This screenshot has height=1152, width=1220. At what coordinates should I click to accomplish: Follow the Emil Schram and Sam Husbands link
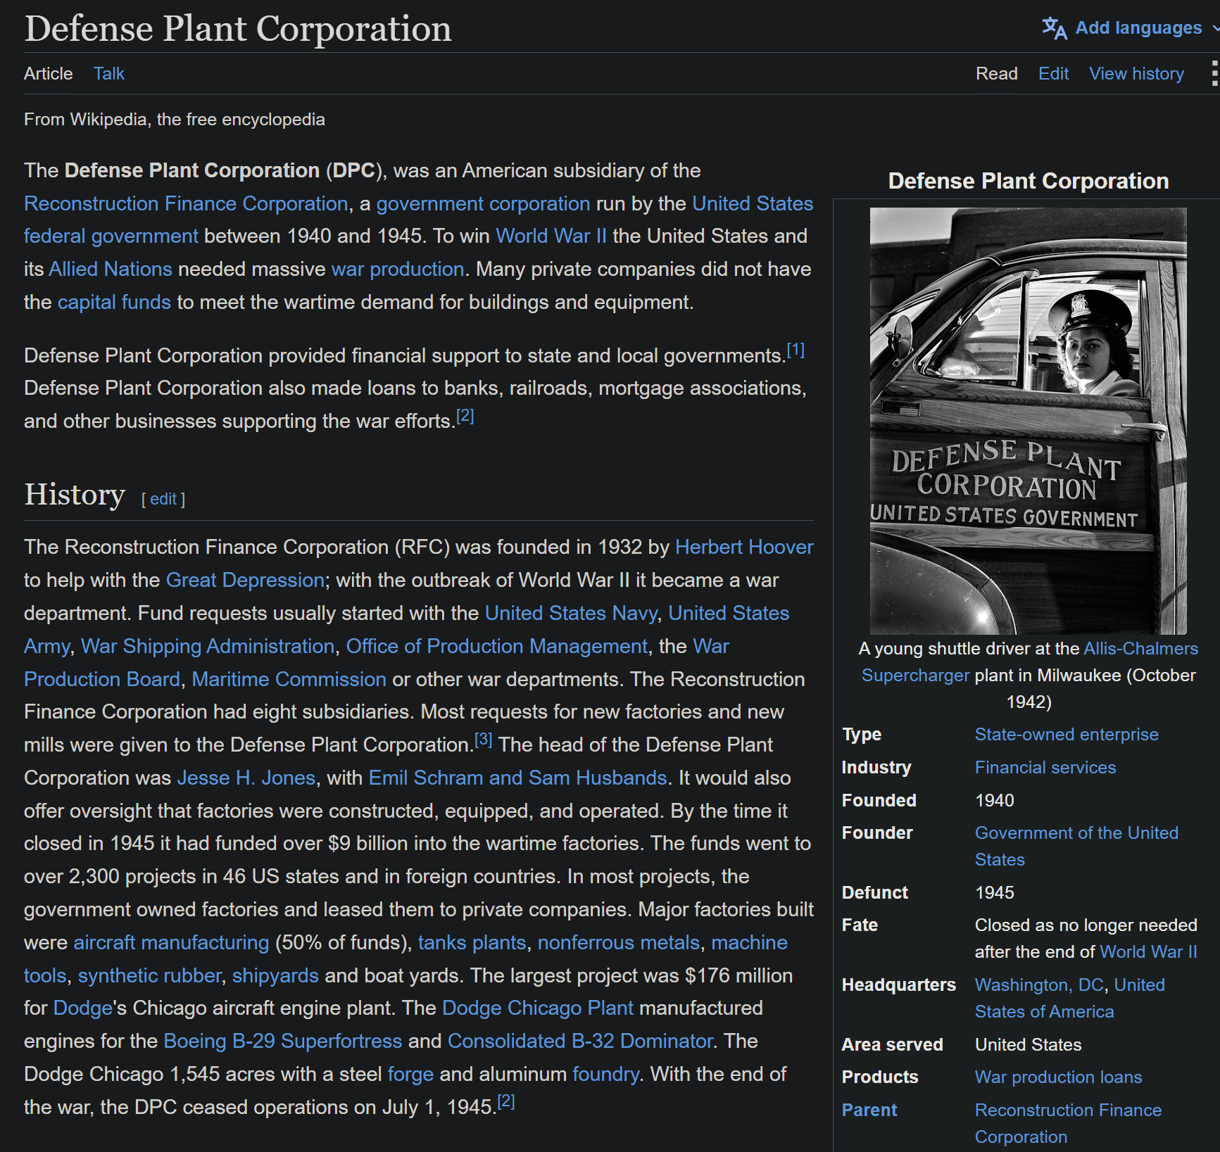pos(517,778)
